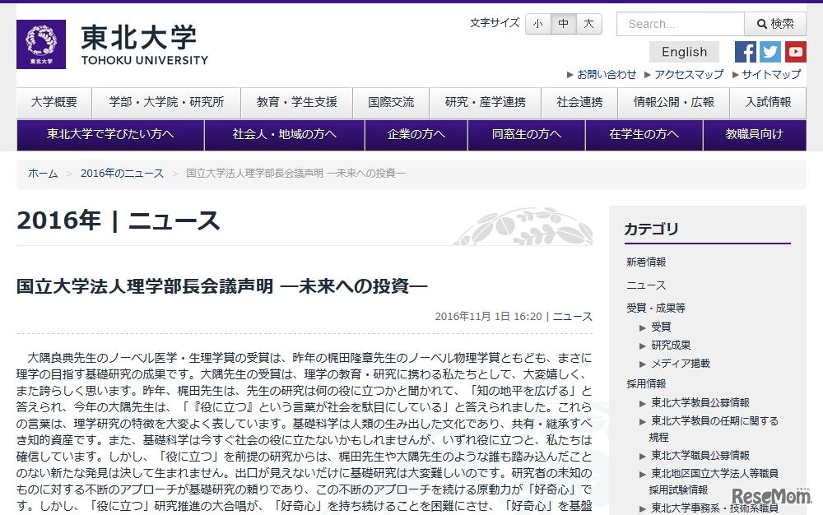Expand the 受賞 category in sidebar
This screenshot has width=823, height=515.
point(662,326)
